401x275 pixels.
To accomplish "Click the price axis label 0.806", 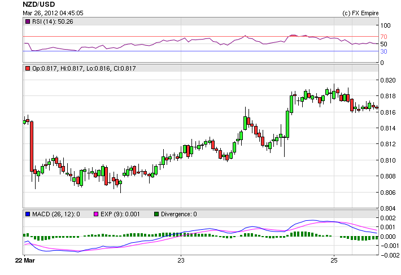I will click(388, 193).
